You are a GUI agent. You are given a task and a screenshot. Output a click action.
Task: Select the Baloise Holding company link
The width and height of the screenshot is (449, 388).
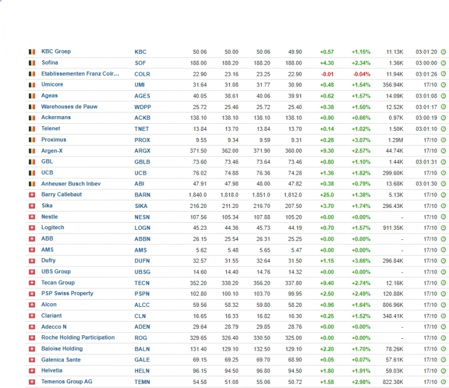[x=62, y=349]
